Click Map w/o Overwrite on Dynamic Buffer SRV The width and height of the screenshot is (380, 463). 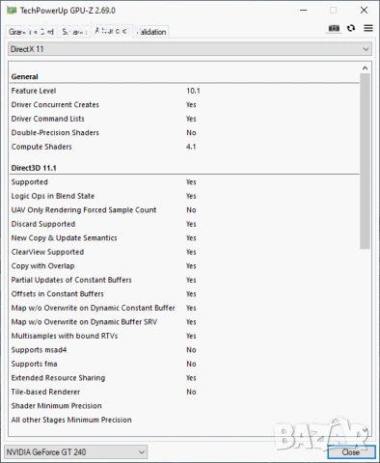[x=184, y=322]
